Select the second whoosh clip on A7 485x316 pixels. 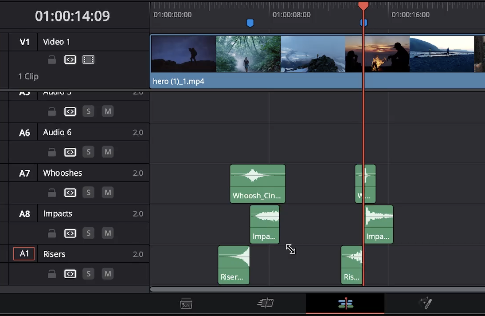[x=365, y=184]
